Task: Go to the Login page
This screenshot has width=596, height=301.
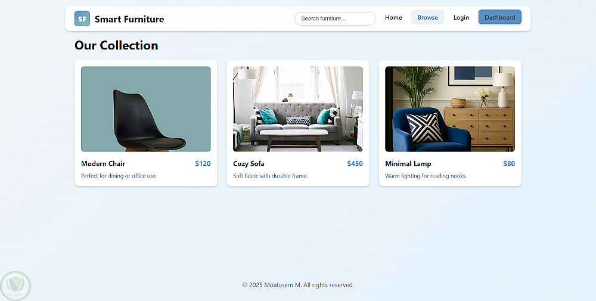Action: [x=461, y=17]
